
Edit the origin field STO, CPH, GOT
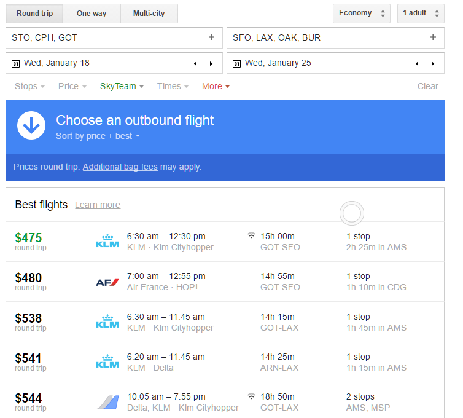114,38
